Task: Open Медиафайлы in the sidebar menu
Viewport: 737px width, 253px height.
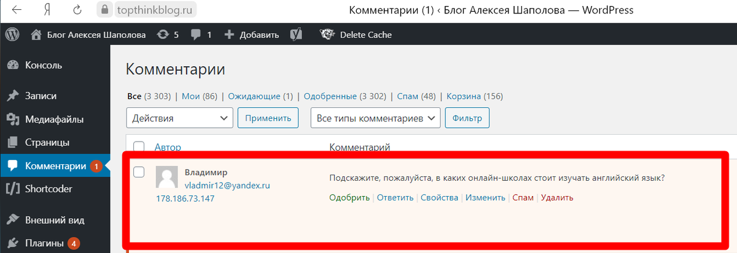Action: tap(54, 119)
